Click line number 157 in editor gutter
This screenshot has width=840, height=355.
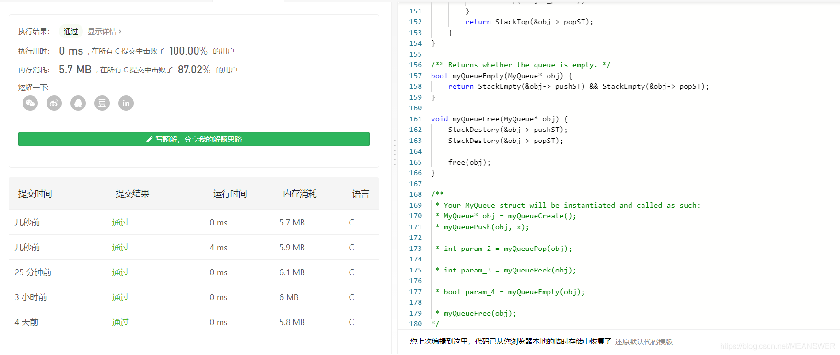(x=415, y=76)
